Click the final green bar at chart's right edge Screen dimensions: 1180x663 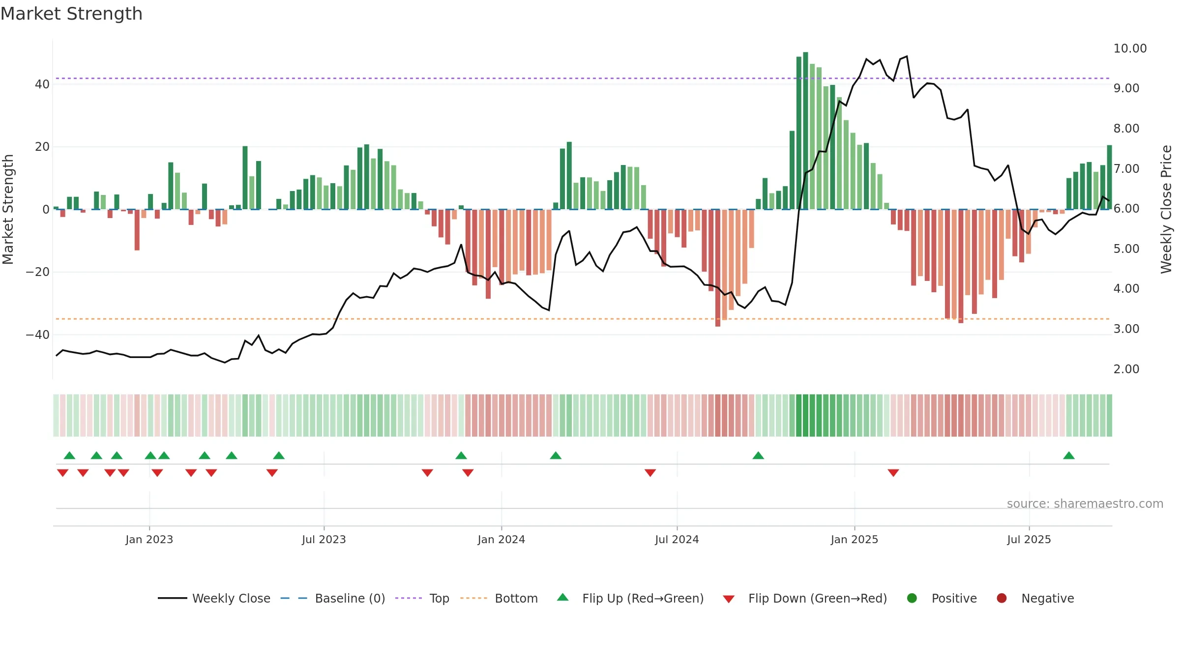pos(1109,177)
